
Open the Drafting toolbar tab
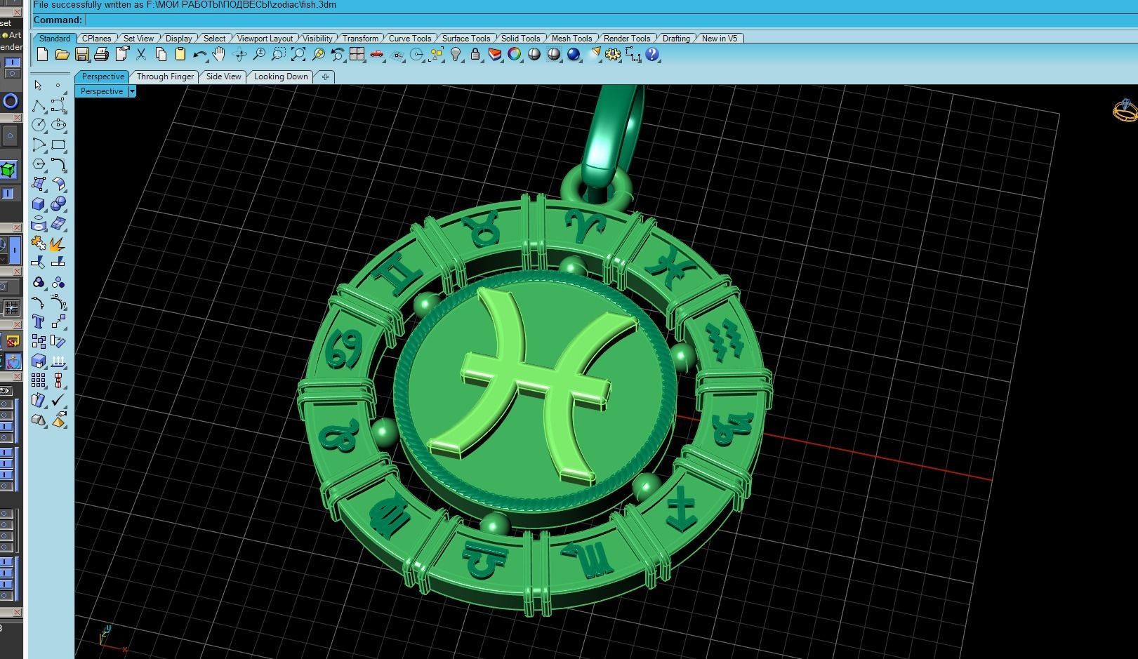(676, 39)
